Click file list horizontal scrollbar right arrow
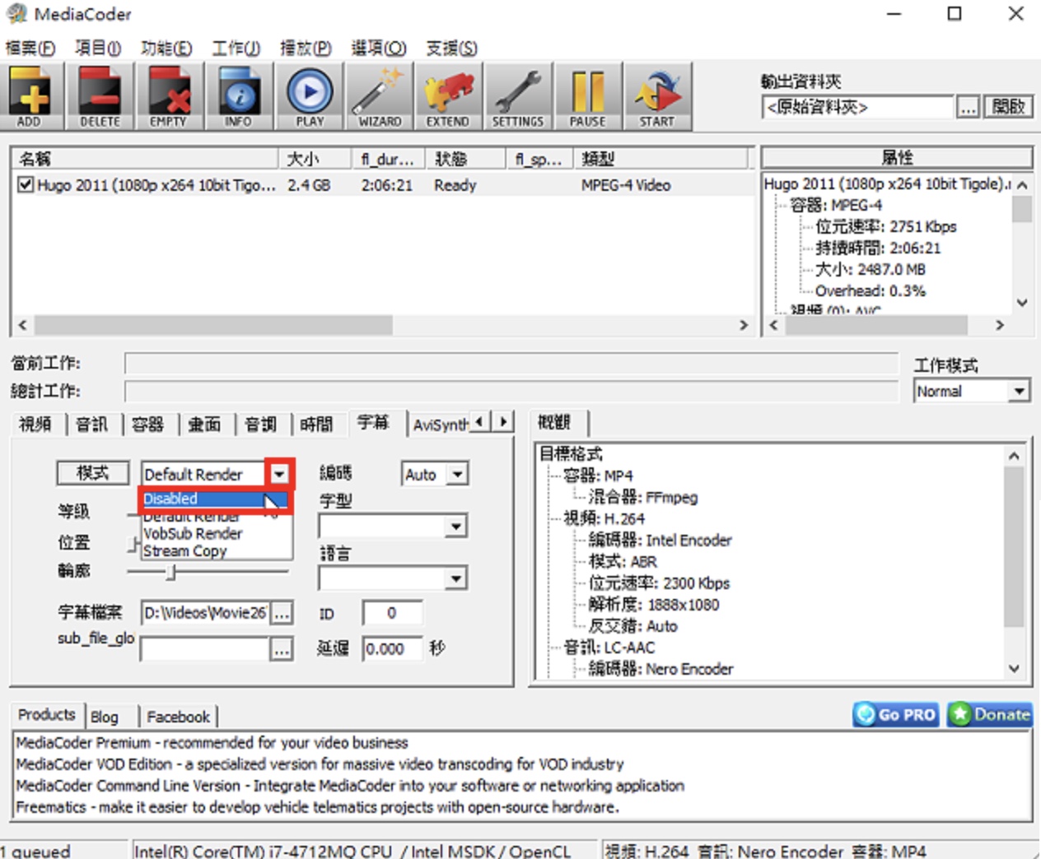Screen dimensions: 1041x859 (744, 325)
